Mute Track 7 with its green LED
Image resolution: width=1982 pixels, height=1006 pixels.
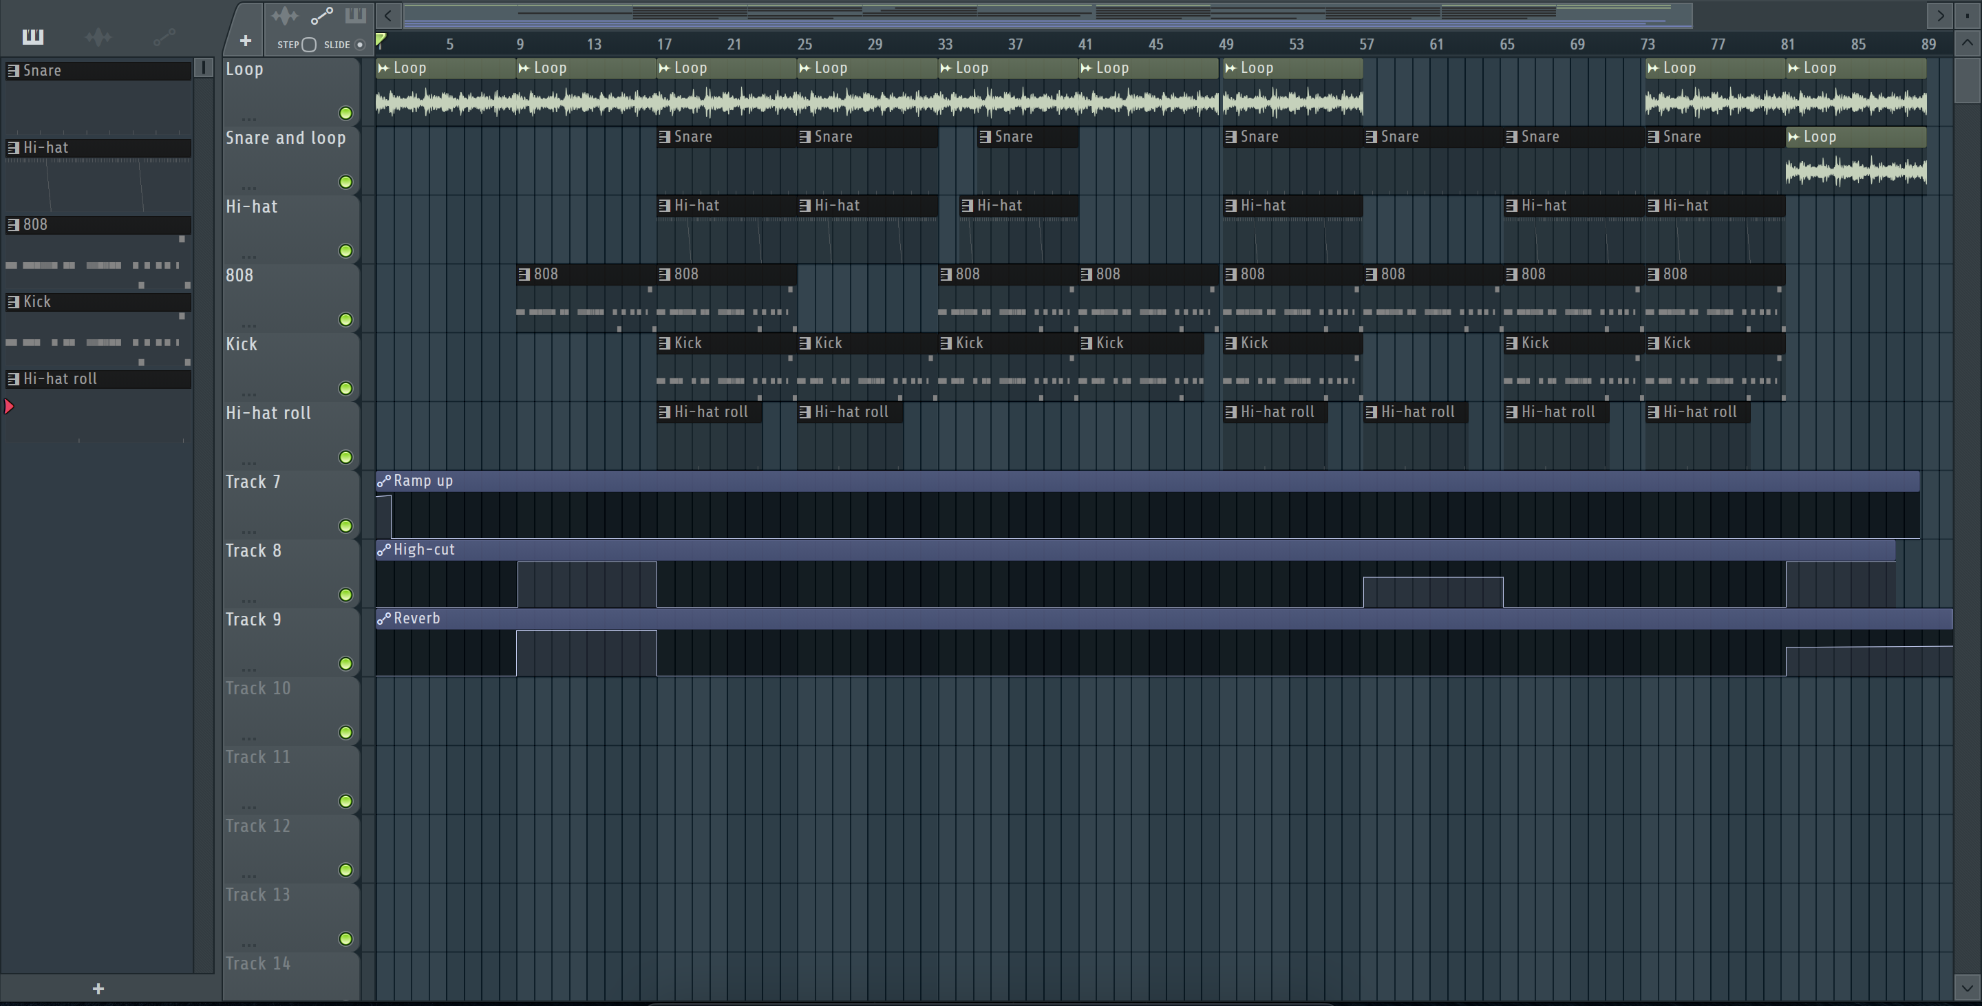pos(346,526)
